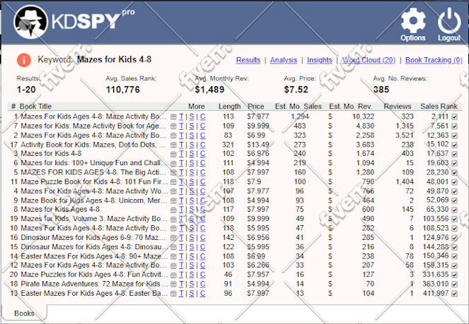
Task: Click calendar icon for Maze Puzzle Book row
Action: [x=173, y=182]
